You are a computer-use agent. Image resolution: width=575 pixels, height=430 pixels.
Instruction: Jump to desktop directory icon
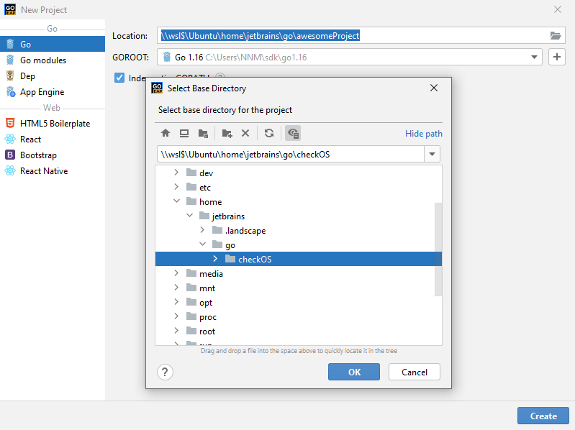pyautogui.click(x=184, y=133)
